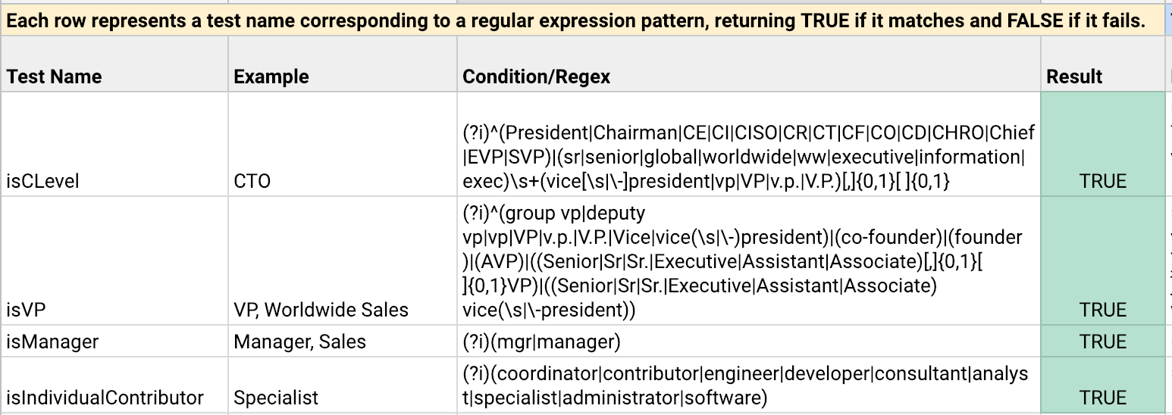
Task: Click the Result column header
Action: pyautogui.click(x=1074, y=76)
